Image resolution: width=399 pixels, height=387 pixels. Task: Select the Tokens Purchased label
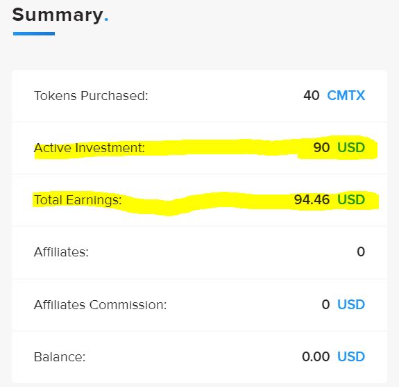click(x=91, y=96)
